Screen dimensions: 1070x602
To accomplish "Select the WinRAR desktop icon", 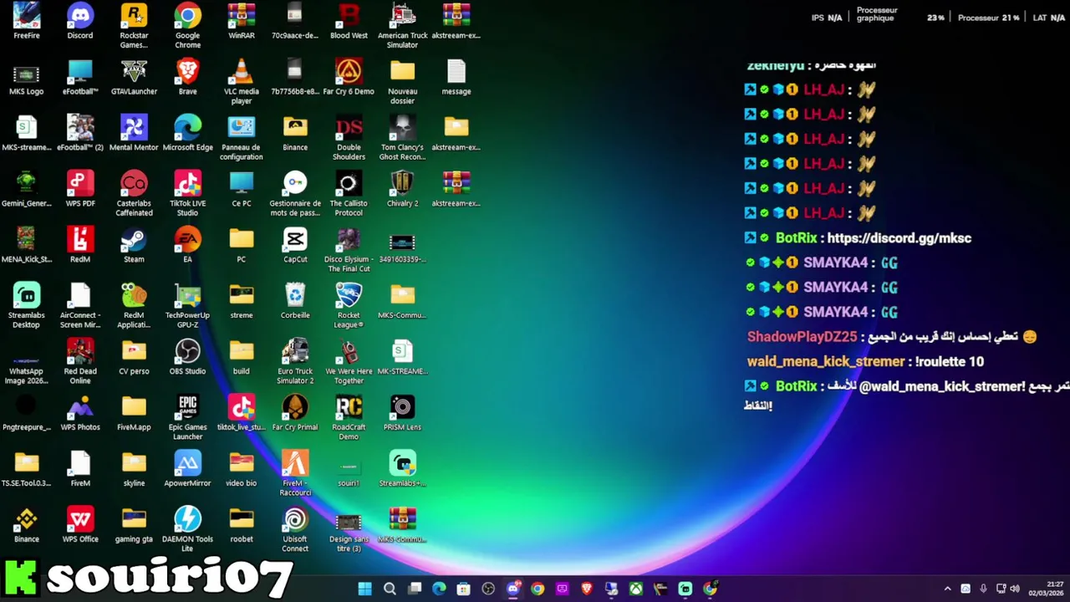I will pyautogui.click(x=242, y=21).
